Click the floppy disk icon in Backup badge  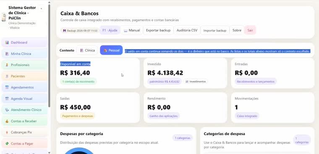pyautogui.click(x=65, y=31)
